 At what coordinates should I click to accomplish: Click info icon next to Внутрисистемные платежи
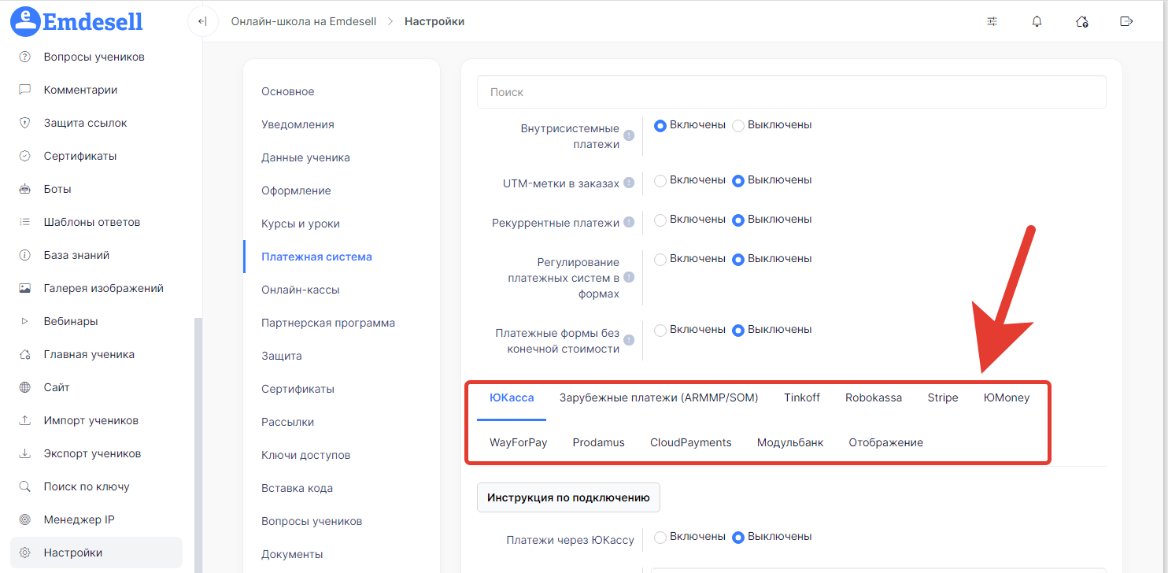629,136
